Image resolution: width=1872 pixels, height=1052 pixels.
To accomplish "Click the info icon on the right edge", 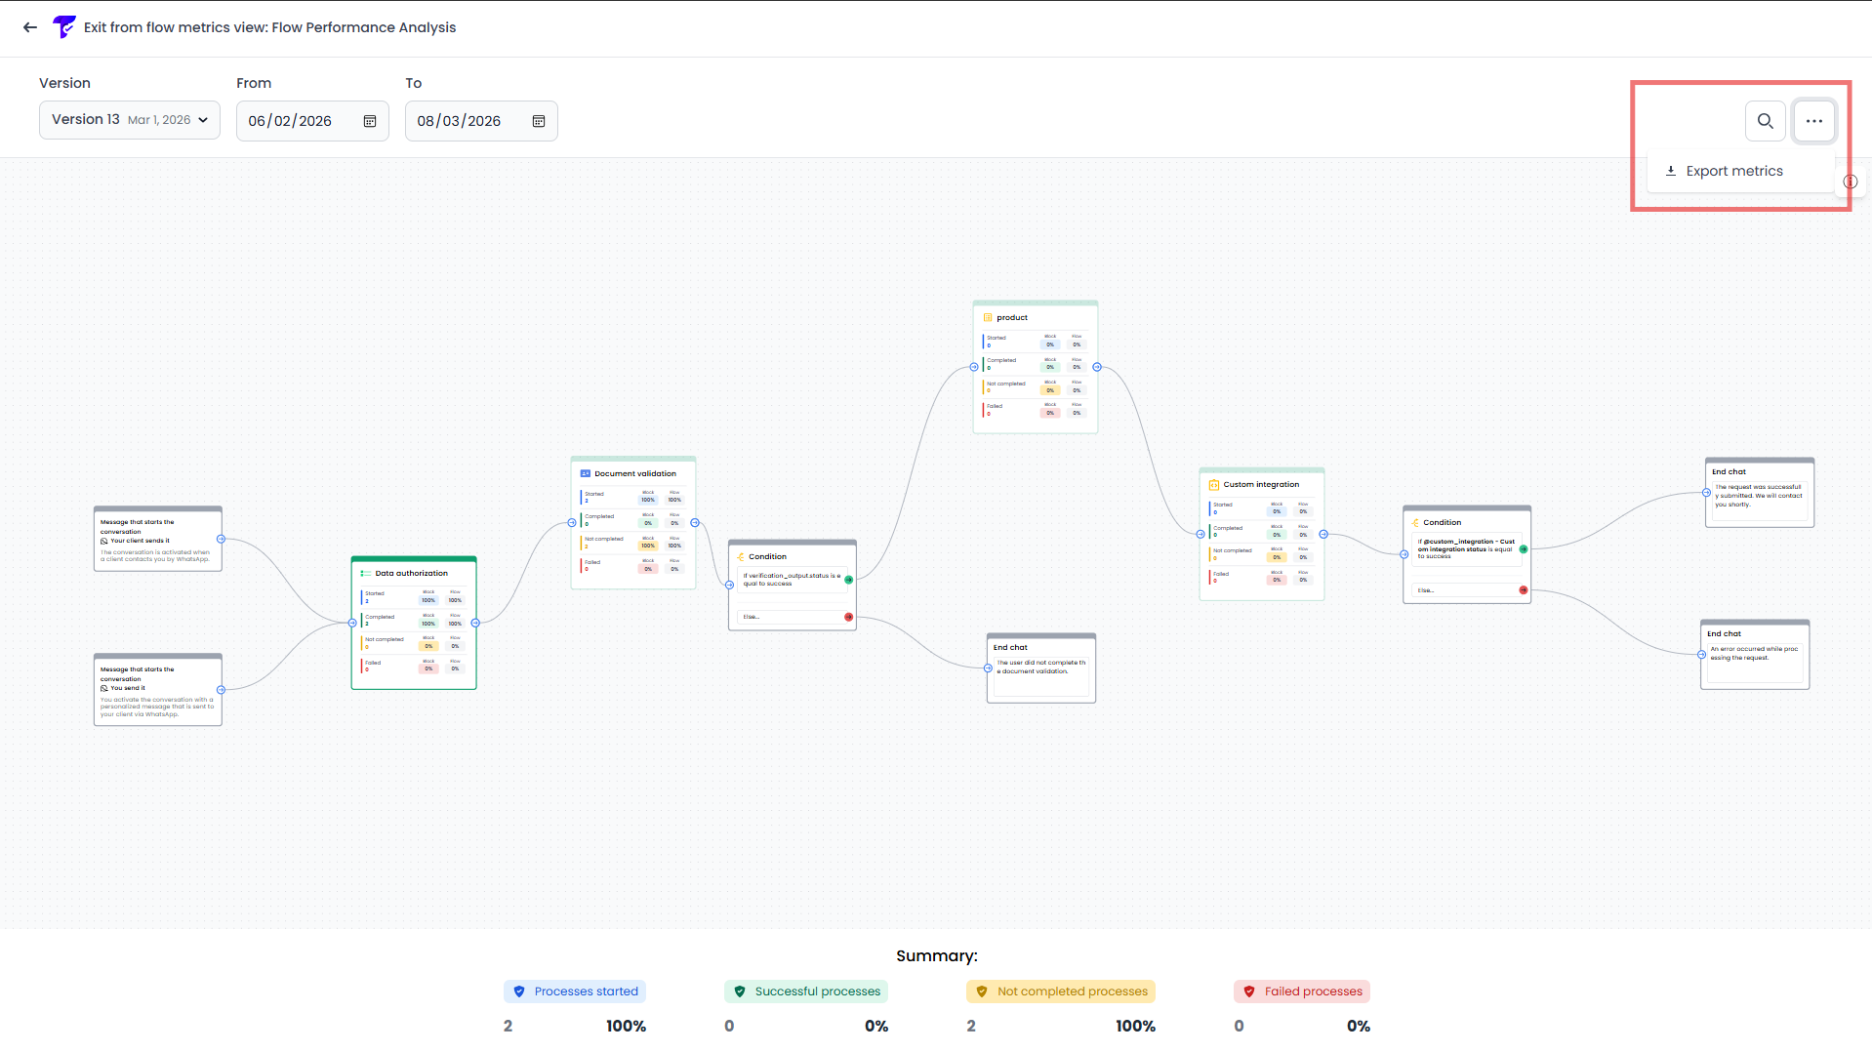I will point(1851,182).
